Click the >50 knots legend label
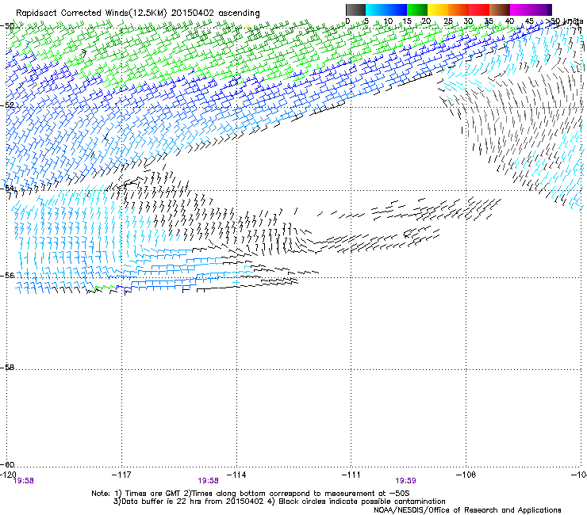 (x=565, y=21)
